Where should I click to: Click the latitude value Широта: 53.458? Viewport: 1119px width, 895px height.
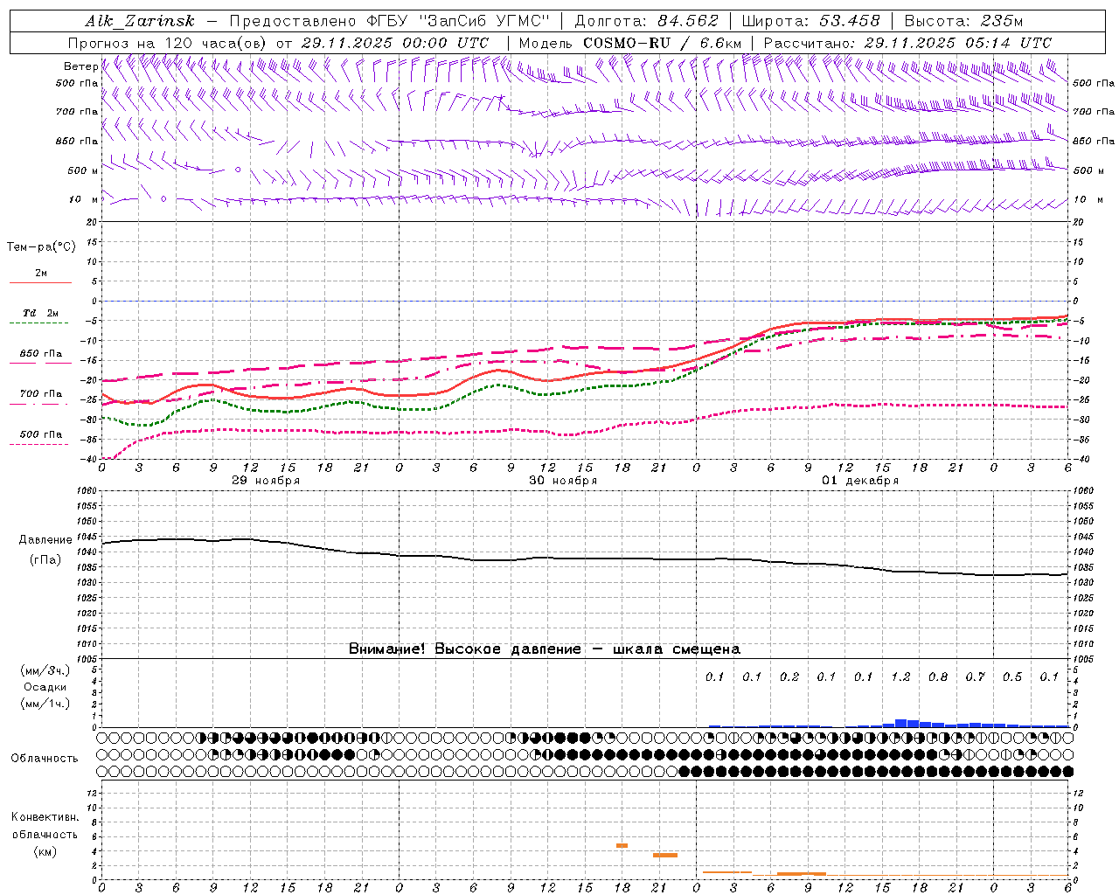810,21
